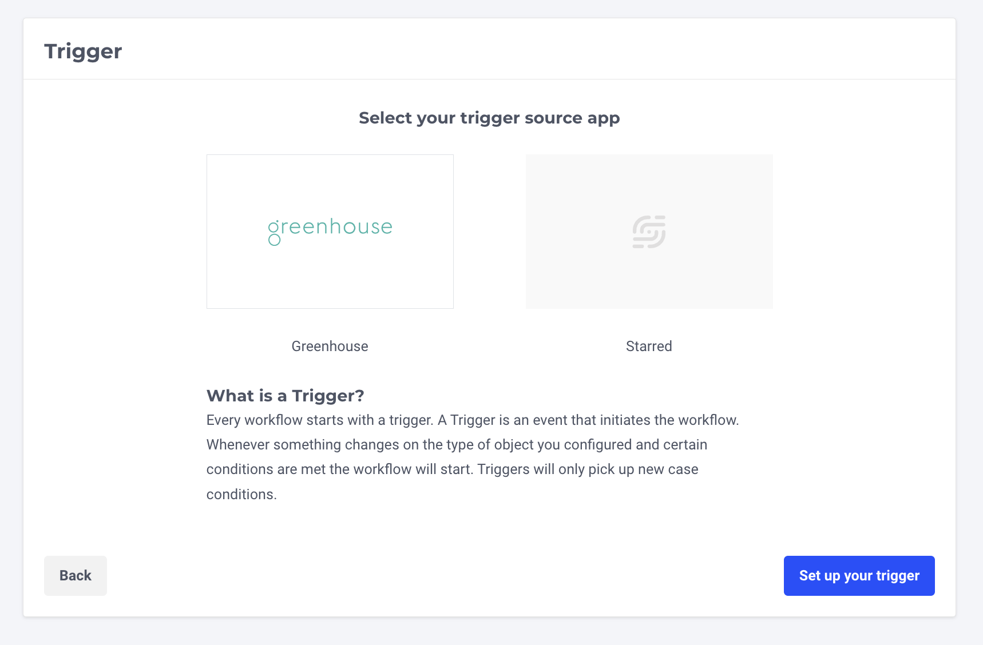Viewport: 983px width, 645px height.
Task: Select the Greenhouse trigger source card
Action: 330,232
